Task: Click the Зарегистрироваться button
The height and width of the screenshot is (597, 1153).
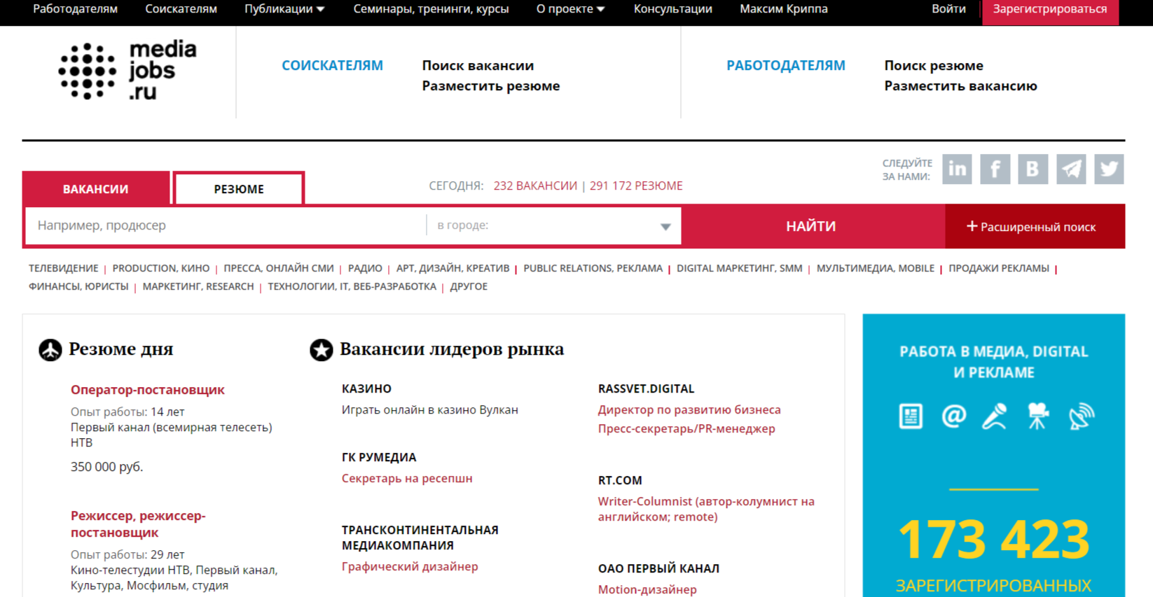Action: (1050, 11)
